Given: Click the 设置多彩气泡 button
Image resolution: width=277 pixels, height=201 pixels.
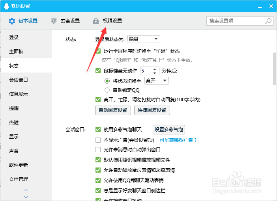Looking at the screenshot, I should tap(169, 130).
